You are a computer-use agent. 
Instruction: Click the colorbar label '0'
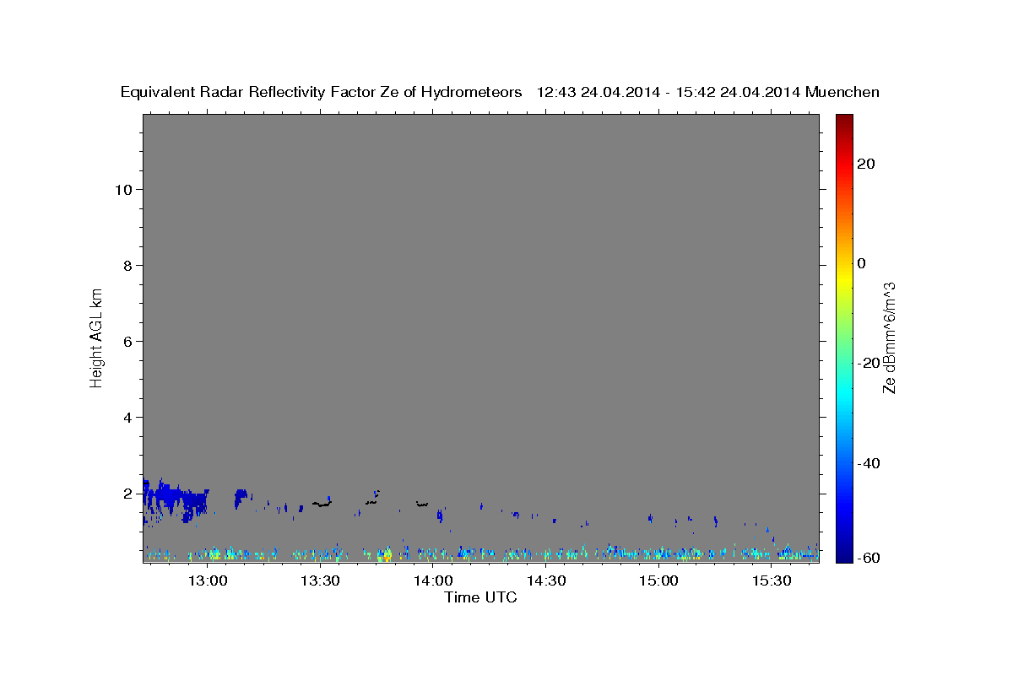pos(862,263)
